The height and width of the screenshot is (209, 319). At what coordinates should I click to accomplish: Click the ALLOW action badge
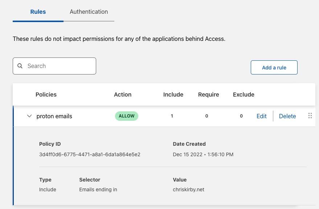[127, 116]
